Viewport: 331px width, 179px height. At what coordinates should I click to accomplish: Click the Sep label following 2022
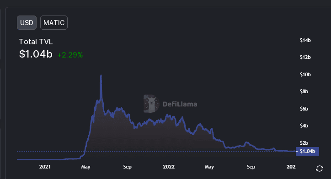(x=251, y=167)
